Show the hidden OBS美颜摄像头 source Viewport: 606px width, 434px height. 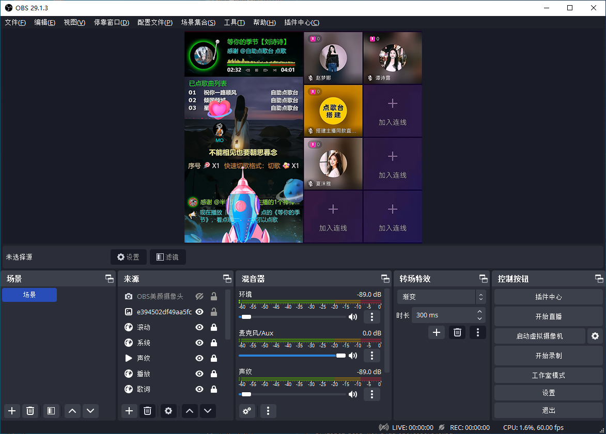coord(199,296)
